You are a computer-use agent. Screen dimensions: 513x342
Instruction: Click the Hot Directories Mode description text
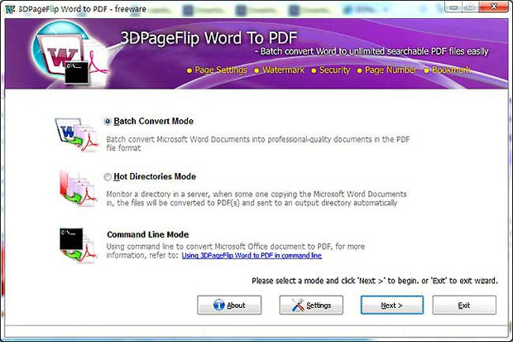coord(256,199)
